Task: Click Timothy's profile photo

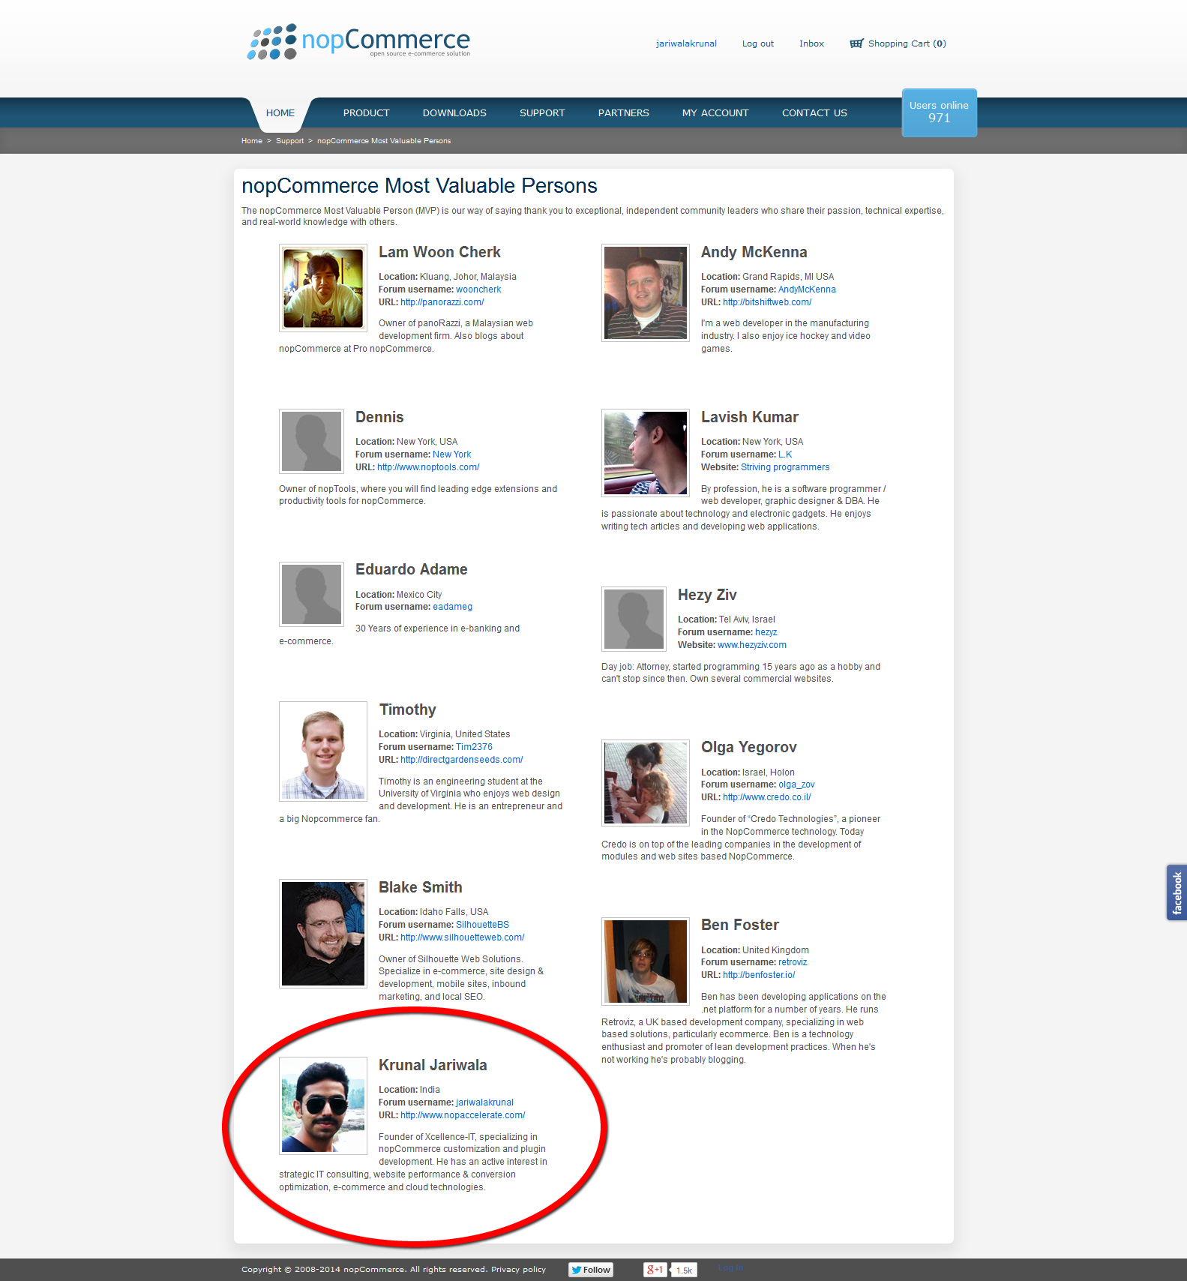Action: click(x=323, y=751)
